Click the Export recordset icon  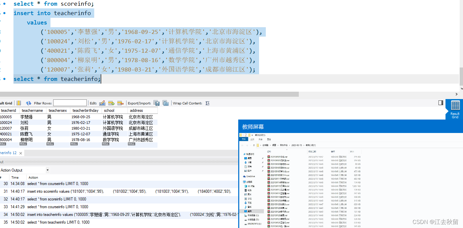point(156,103)
